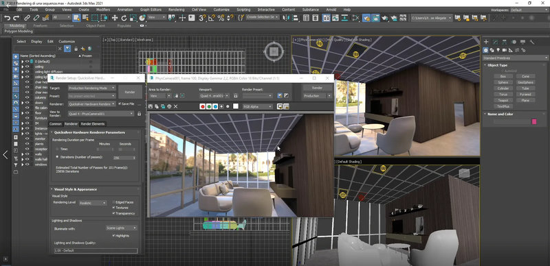
Task: Open the Area to Render dropdown
Action: pyautogui.click(x=160, y=95)
